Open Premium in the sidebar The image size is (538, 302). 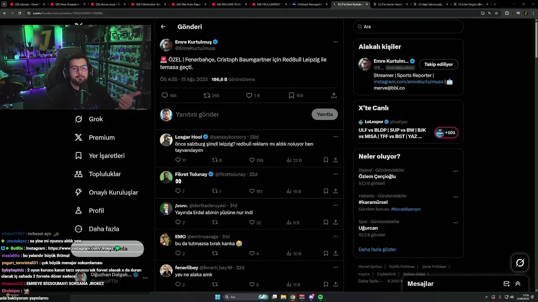pos(95,138)
